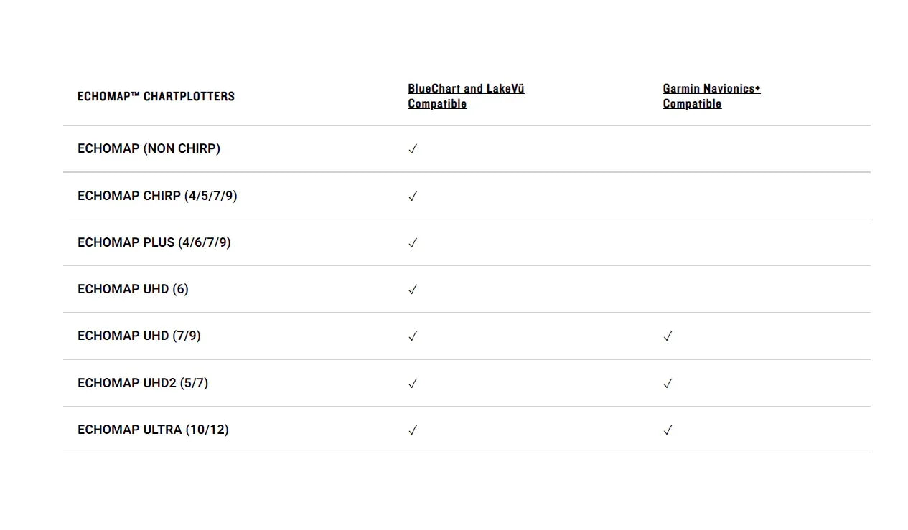908x530 pixels.
Task: Click the BlueChart checkmark for ECHOMAP (NON CHIRP)
Action: 413,149
